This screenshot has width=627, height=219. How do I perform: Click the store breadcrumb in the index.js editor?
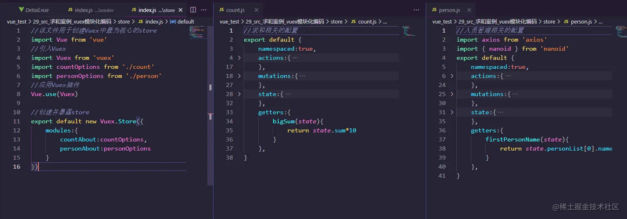(124, 22)
